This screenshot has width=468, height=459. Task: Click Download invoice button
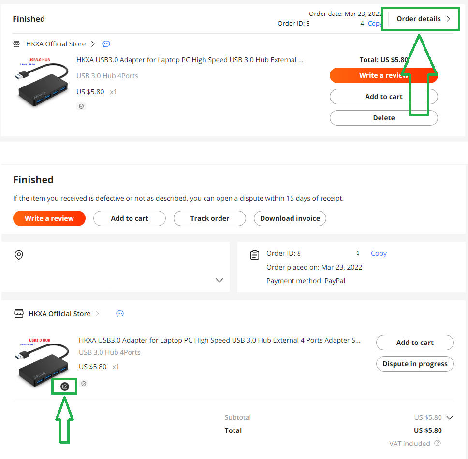[x=290, y=218]
